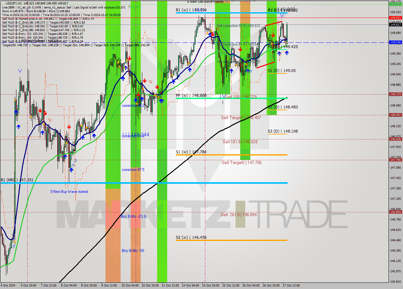Click the 'PP (w) | 148.668' pivot label

191,95
